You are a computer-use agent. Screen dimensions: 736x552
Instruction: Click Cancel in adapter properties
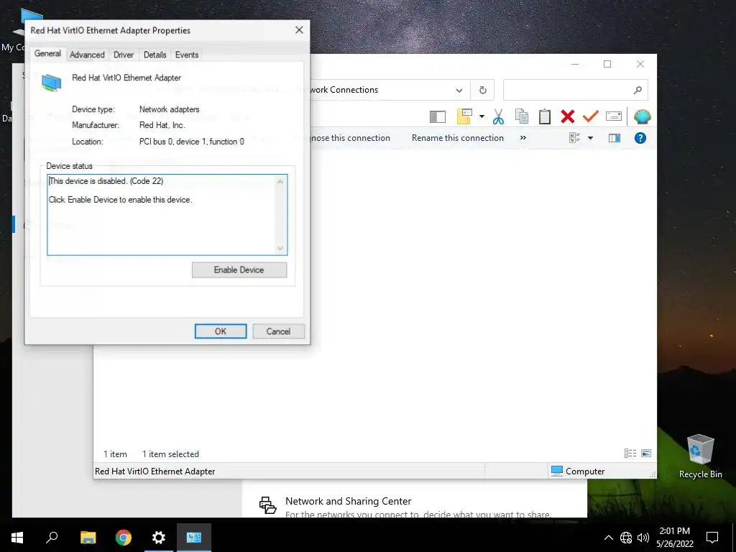[x=278, y=331]
